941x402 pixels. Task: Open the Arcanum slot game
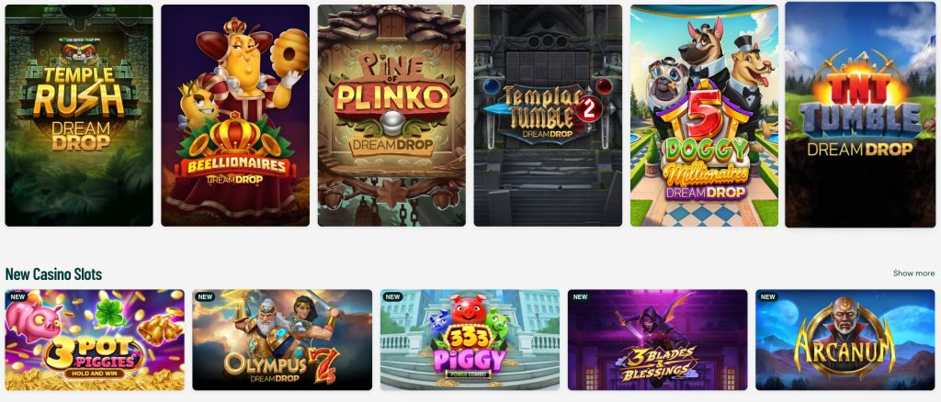845,340
